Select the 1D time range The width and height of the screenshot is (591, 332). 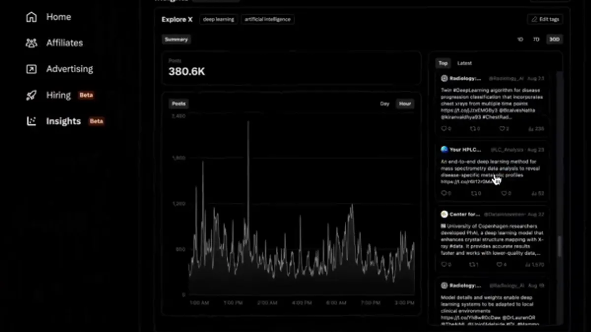520,39
